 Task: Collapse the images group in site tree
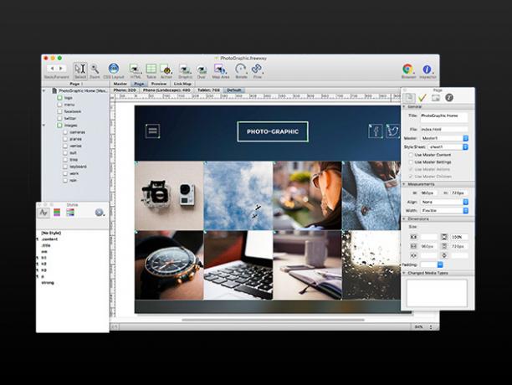[x=44, y=125]
